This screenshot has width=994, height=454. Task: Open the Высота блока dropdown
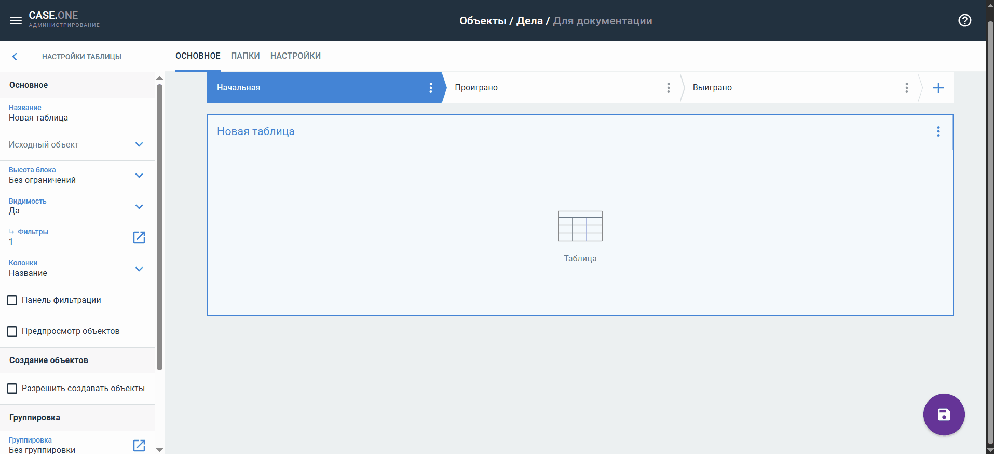tap(139, 176)
